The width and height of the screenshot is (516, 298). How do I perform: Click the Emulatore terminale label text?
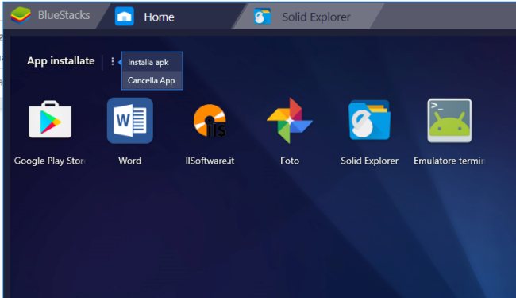[x=449, y=161]
